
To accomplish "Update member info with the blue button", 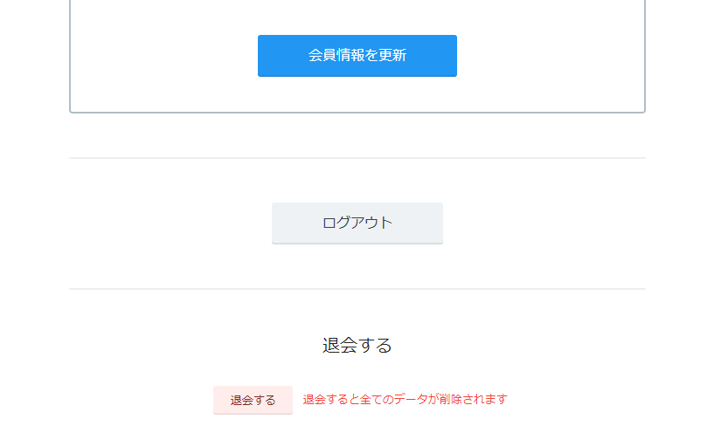I will 357,56.
